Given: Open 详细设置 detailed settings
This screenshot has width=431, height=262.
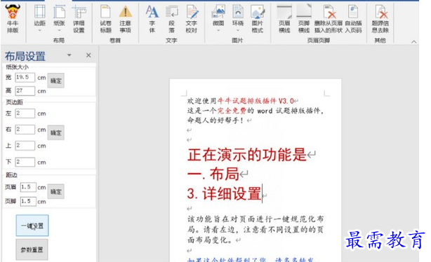Looking at the screenshot, I should 79,12.
